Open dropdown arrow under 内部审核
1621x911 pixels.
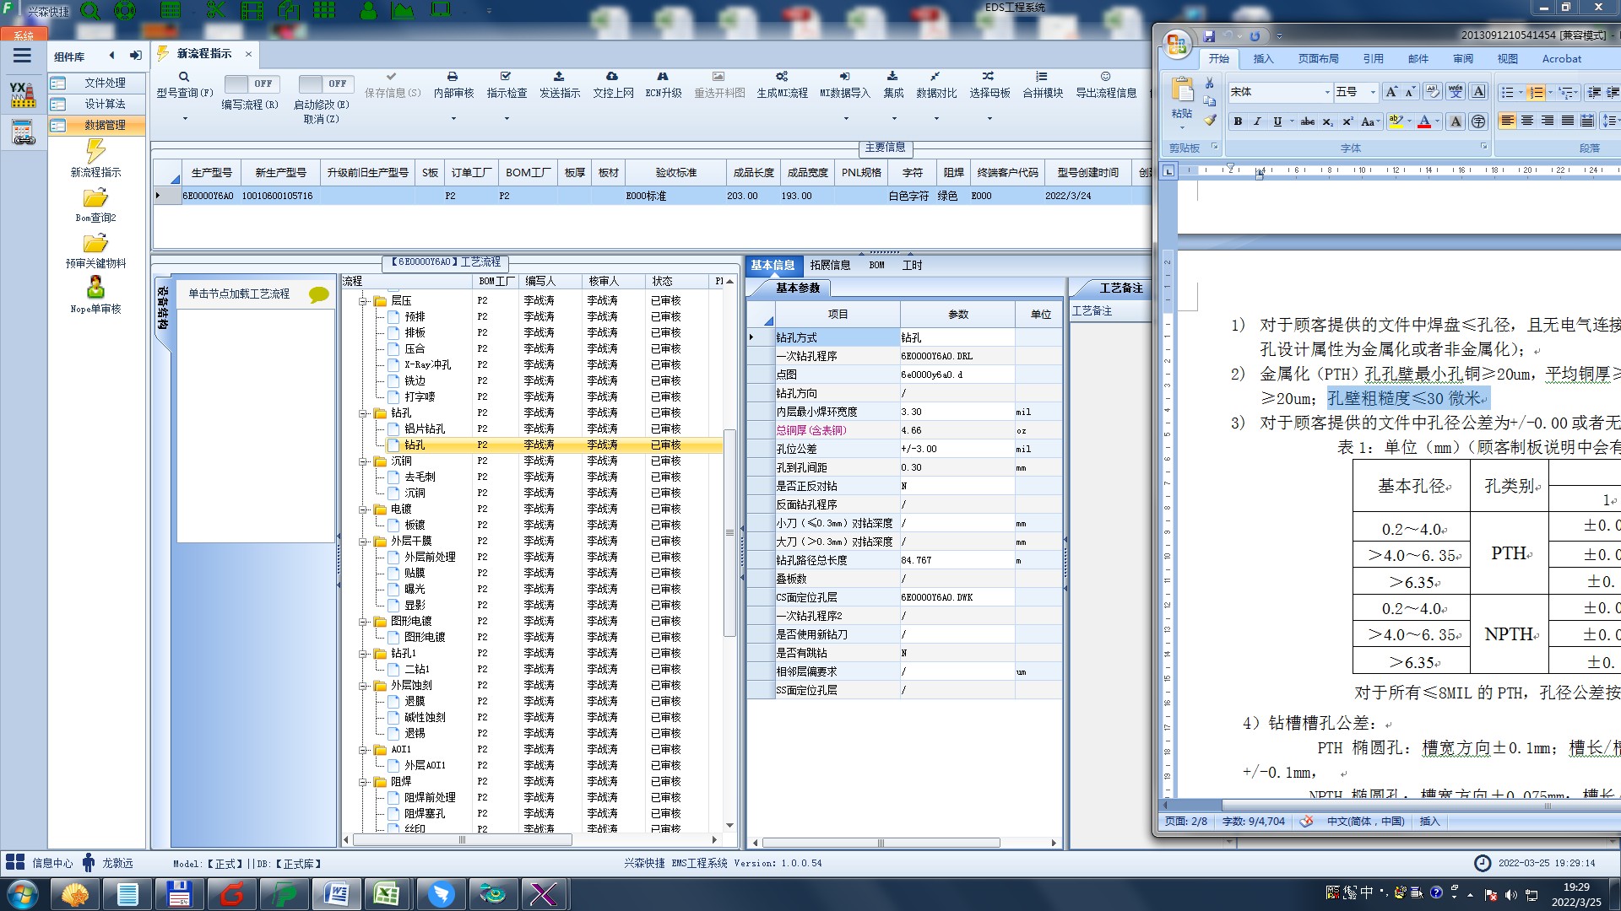[x=453, y=118]
